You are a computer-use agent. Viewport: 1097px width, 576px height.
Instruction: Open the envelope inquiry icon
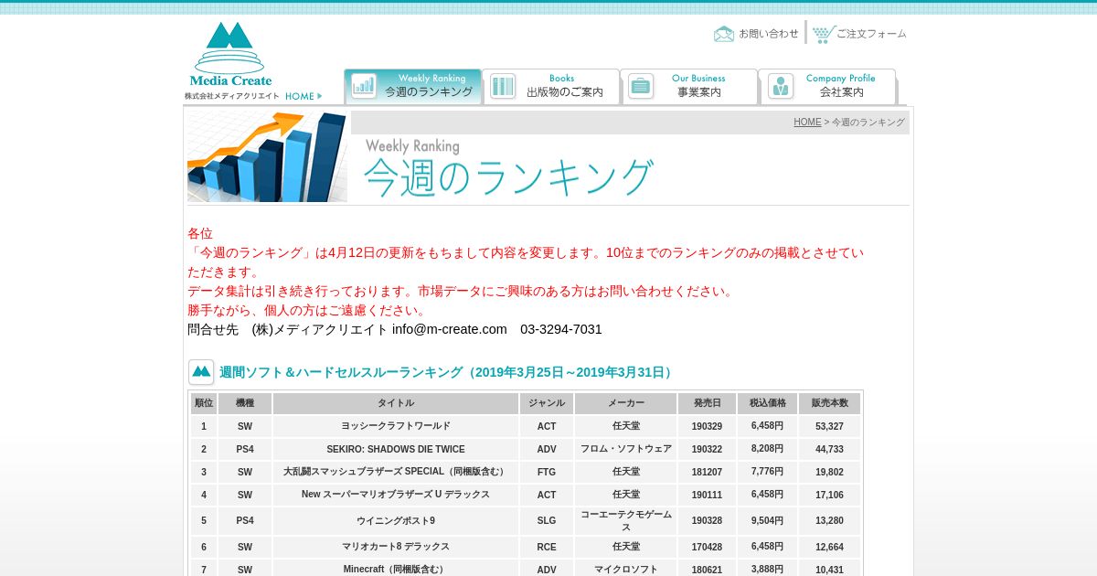tap(724, 34)
